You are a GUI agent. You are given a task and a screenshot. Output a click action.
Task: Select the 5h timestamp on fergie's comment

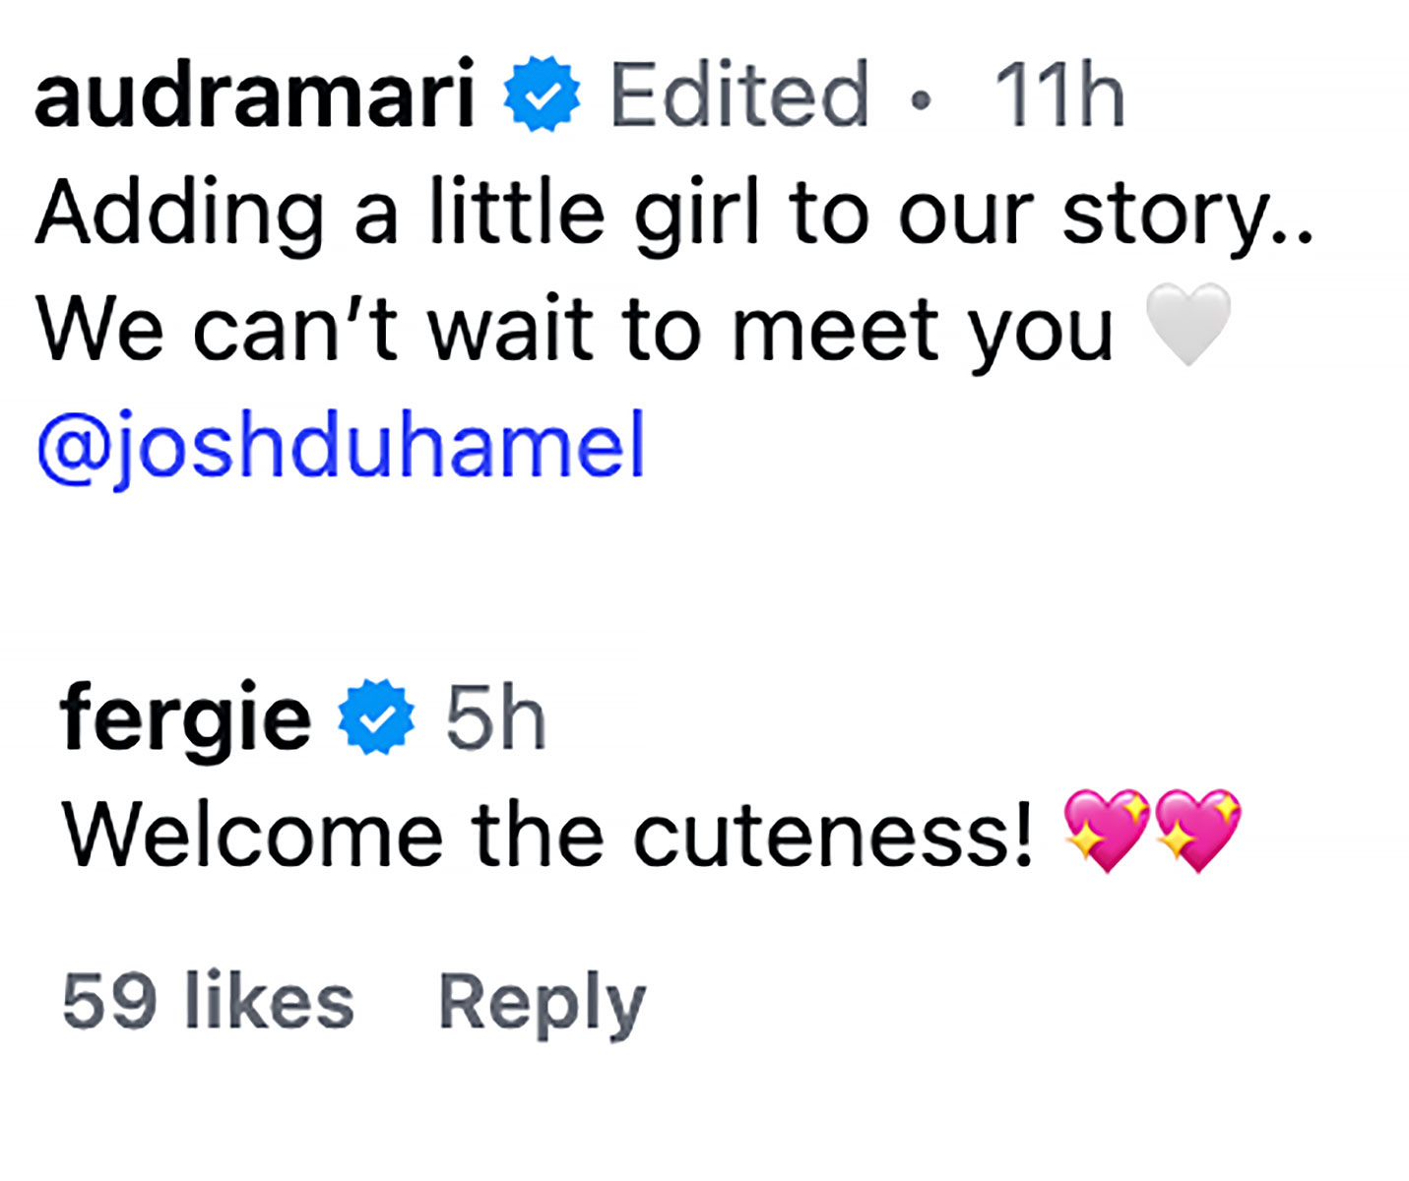495,718
